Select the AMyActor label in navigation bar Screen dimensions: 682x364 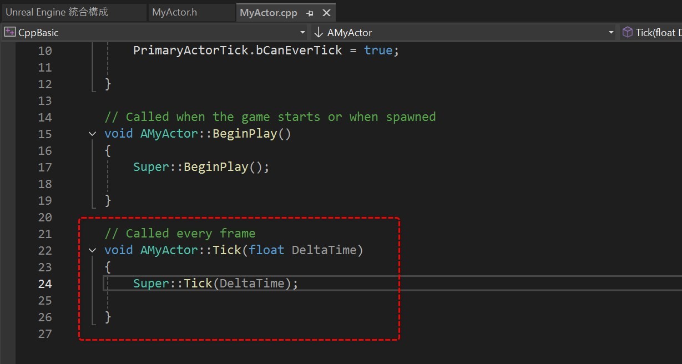350,32
